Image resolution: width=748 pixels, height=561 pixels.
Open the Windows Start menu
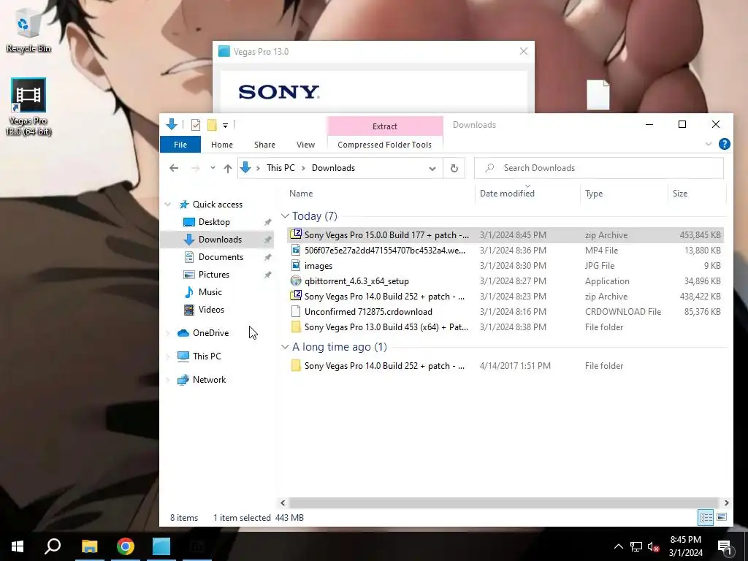coord(18,546)
